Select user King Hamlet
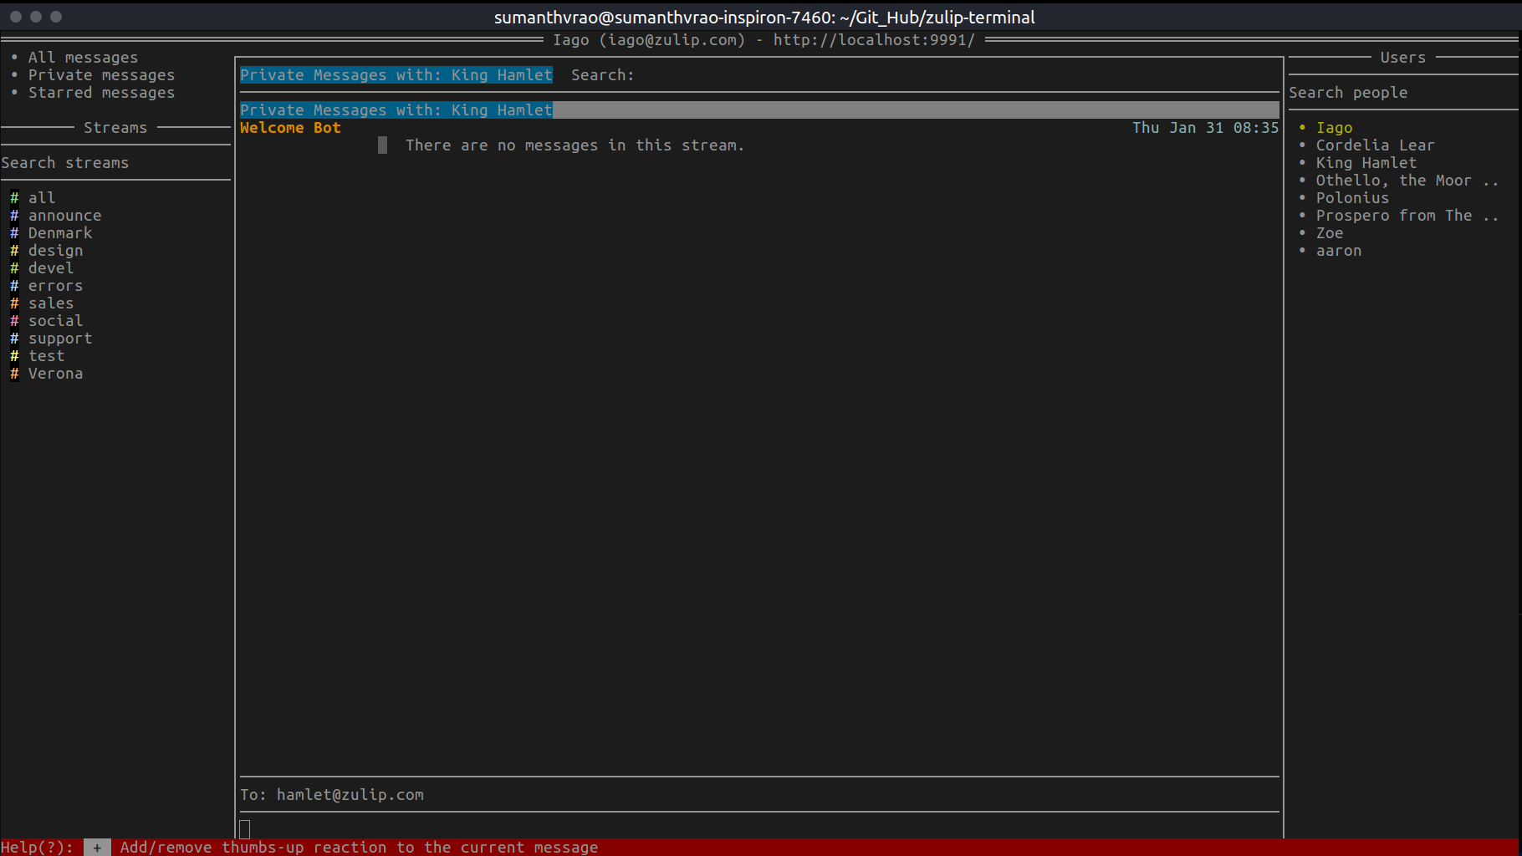The image size is (1522, 856). pyautogui.click(x=1366, y=163)
